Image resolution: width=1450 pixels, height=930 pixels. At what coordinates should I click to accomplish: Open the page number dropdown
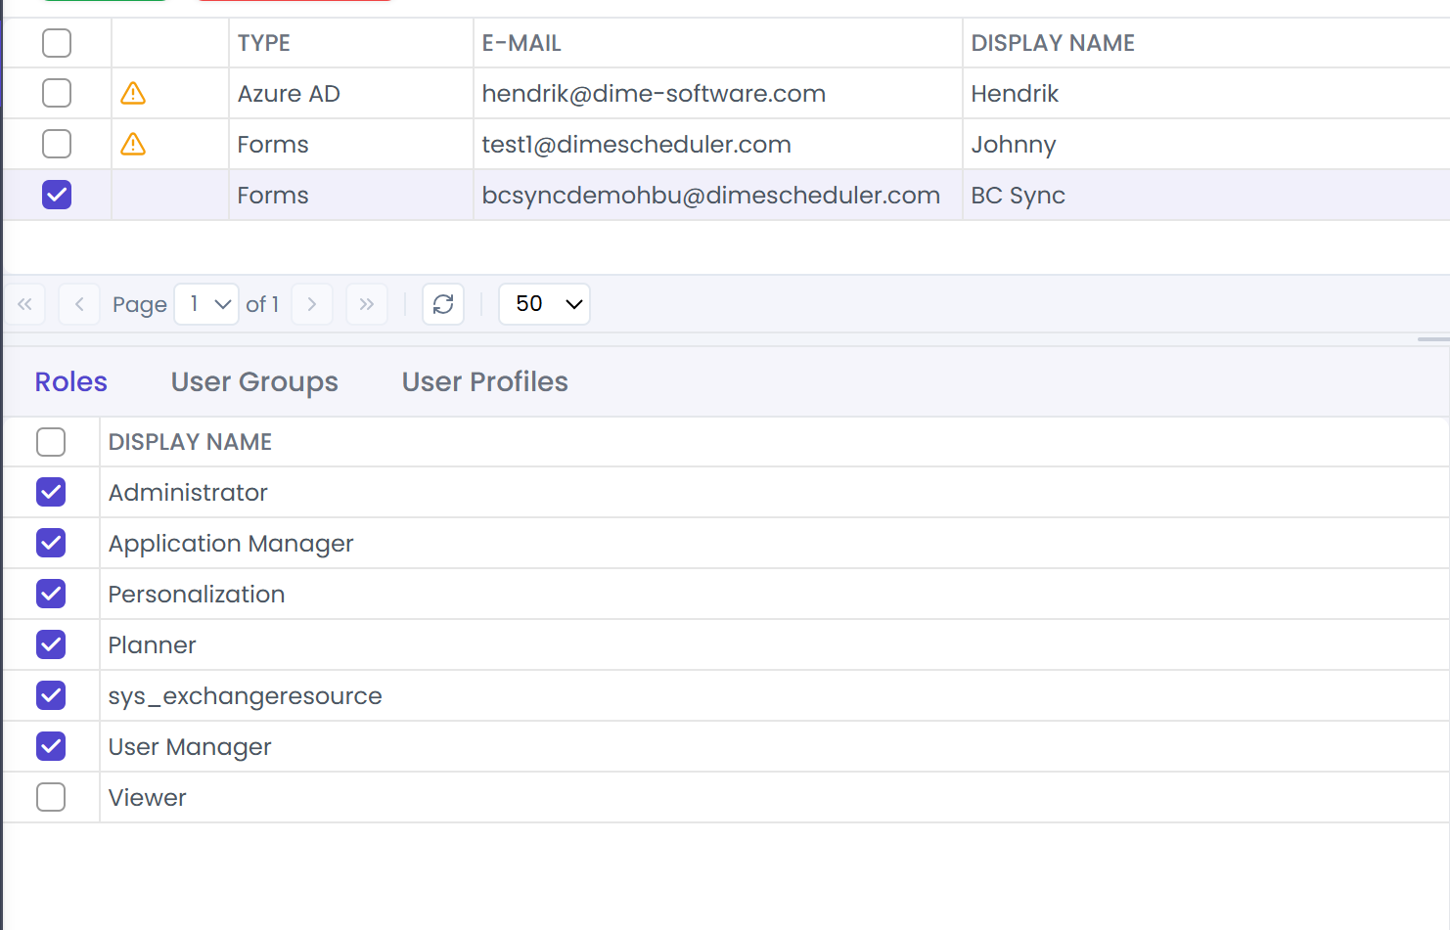[x=206, y=304]
